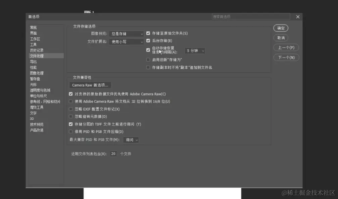This screenshot has width=338, height=199.
Task: Enable 停用 PSD 和 PSB 文件压缩
Action: (70, 131)
